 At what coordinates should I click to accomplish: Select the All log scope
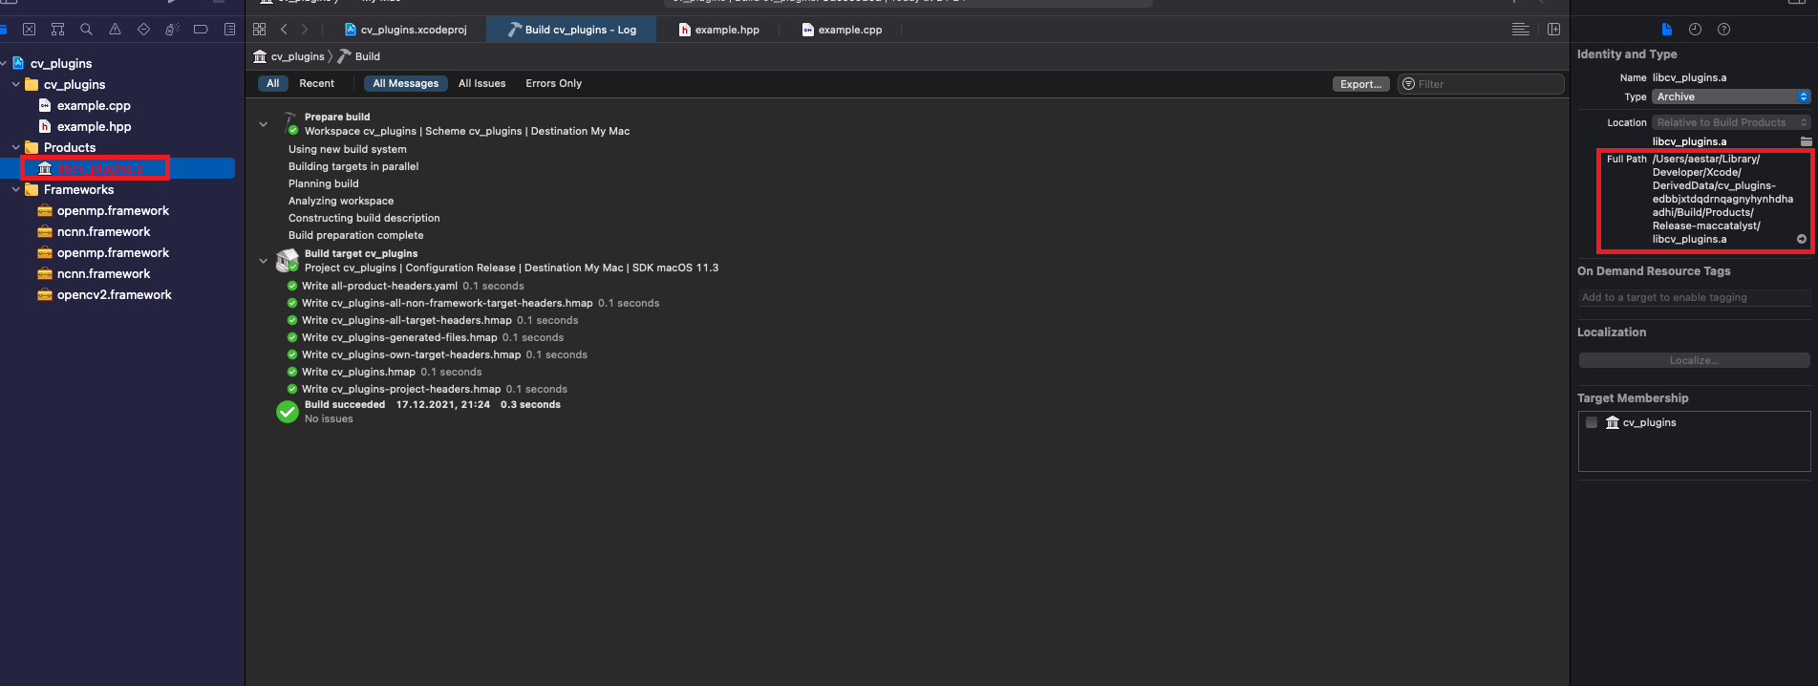pyautogui.click(x=273, y=83)
